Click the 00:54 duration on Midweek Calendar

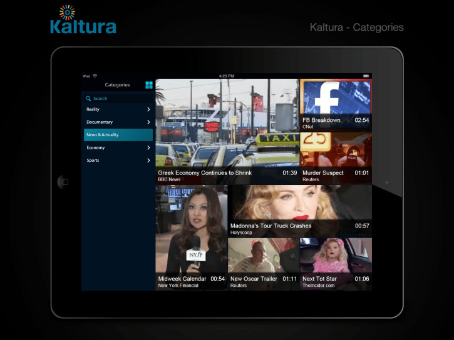[x=218, y=279]
